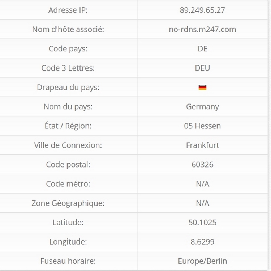
Task: Select the latitude value 50.1025
Action: coord(202,222)
